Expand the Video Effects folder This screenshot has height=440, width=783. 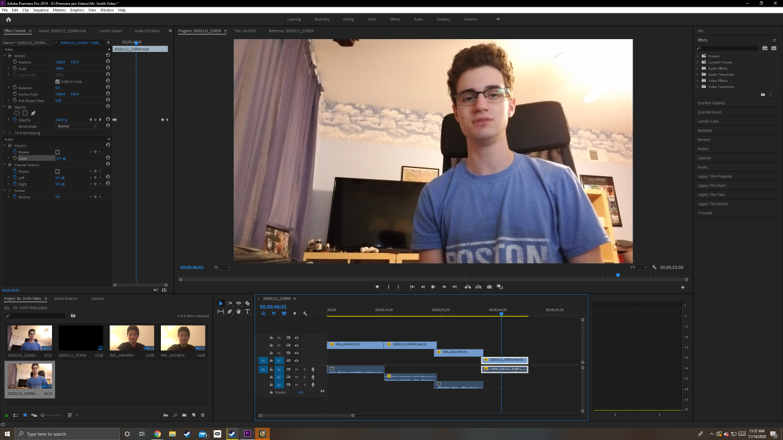(x=697, y=81)
